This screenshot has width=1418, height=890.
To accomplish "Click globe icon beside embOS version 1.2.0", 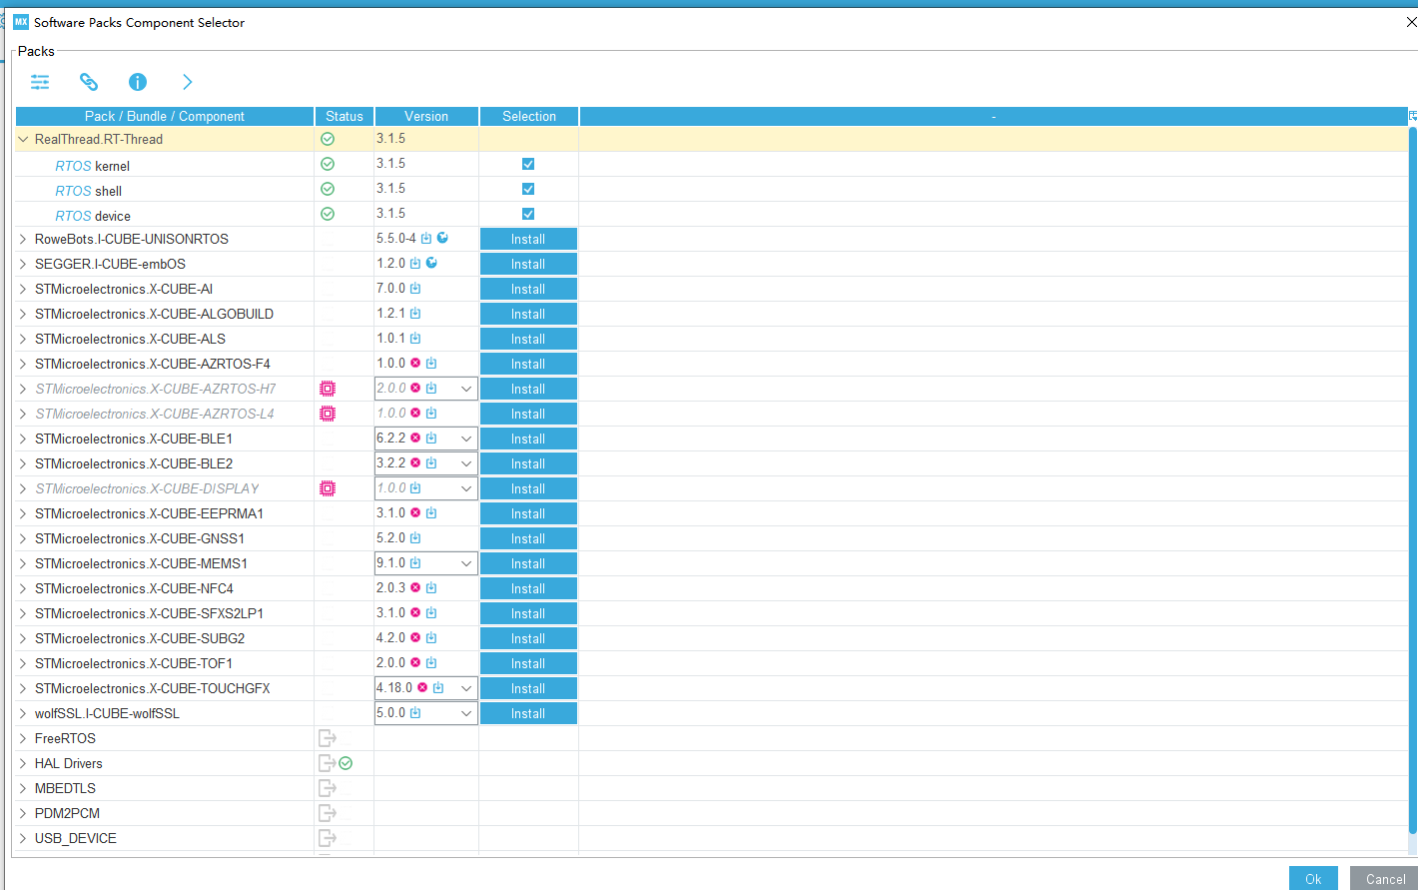I will point(431,263).
